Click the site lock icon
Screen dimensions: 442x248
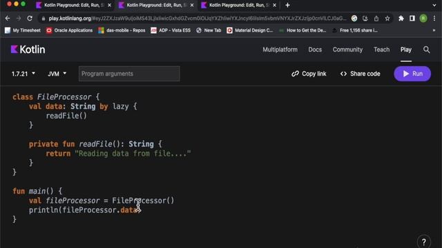coord(43,19)
